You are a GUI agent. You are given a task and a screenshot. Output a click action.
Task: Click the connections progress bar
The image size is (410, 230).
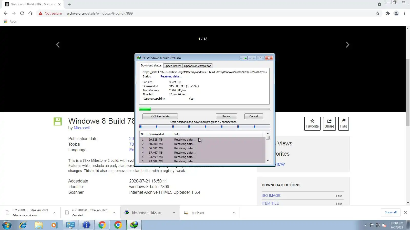[204, 126]
